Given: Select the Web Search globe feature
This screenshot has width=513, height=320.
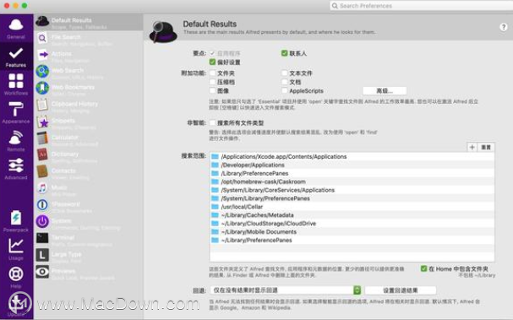Looking at the screenshot, I should tap(89, 73).
